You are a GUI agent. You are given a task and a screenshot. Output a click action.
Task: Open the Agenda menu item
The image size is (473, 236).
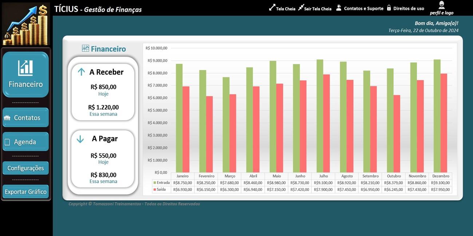(x=25, y=142)
